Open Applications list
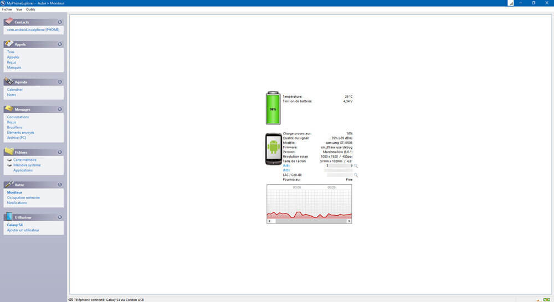 coord(23,170)
